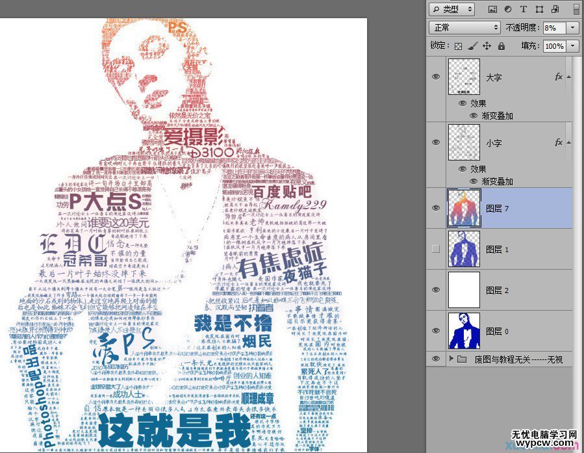Lock position move icon
The width and height of the screenshot is (584, 453).
pyautogui.click(x=487, y=46)
